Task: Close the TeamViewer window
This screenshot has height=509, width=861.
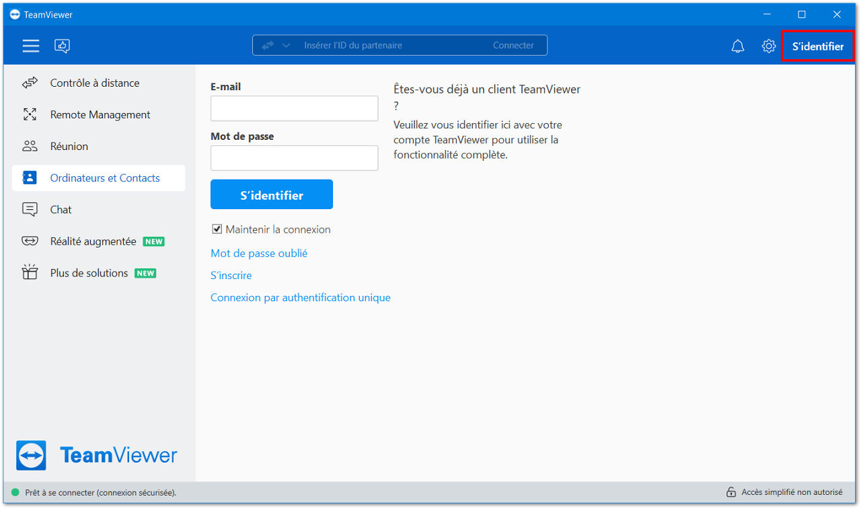Action: (x=837, y=14)
